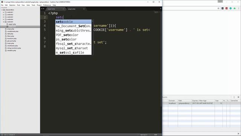Viewport: 241px width, 136px height.
Task: Open date.php from the sidebar
Action: coord(10,34)
